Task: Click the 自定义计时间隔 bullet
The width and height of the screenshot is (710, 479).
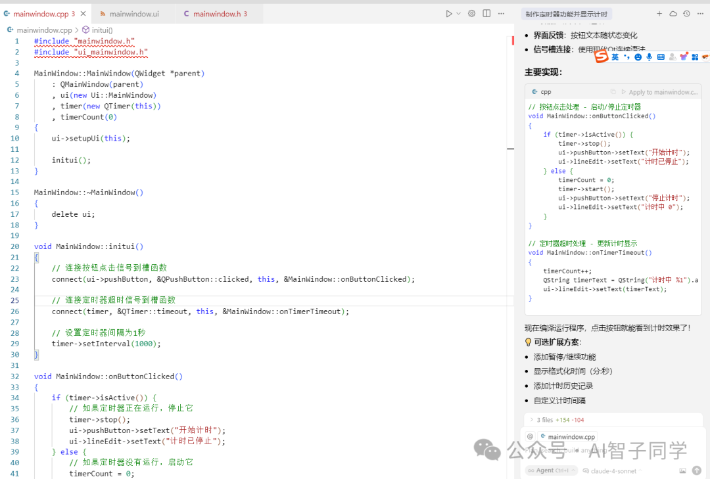Action: point(559,401)
